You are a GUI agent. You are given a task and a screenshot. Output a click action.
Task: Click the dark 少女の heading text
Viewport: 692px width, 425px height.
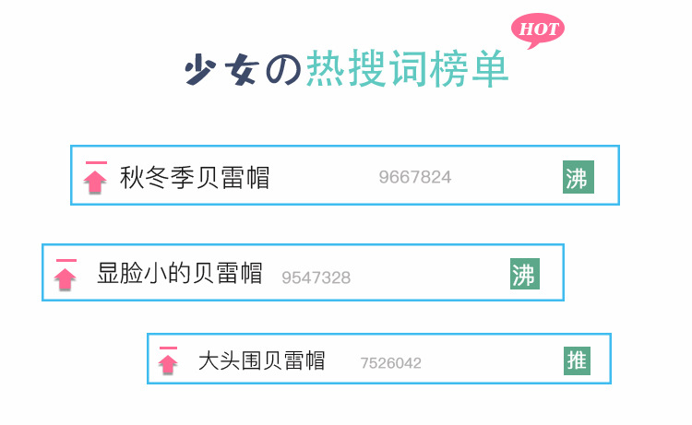click(242, 70)
